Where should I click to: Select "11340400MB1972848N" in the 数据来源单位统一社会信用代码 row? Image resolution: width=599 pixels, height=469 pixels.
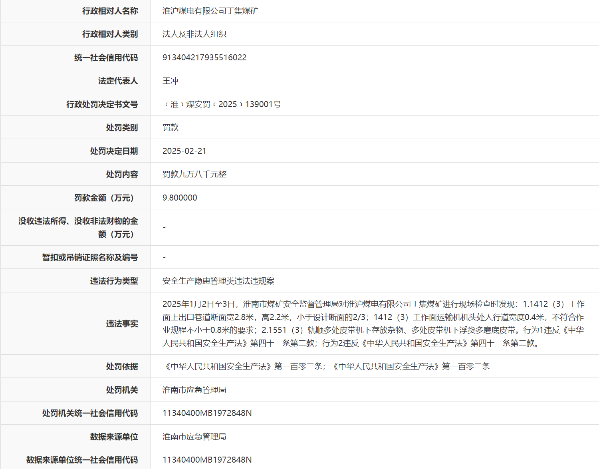207,460
